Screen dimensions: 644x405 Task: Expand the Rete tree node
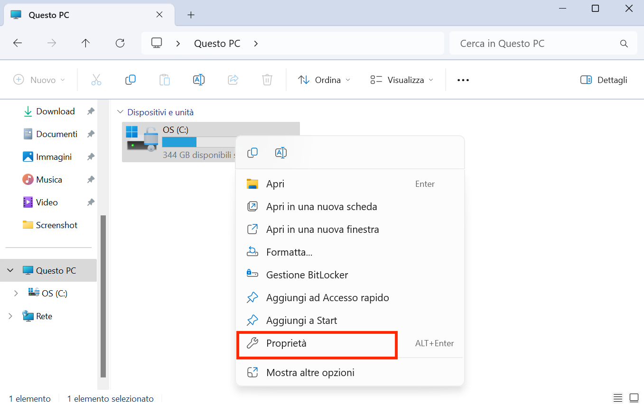pos(10,316)
